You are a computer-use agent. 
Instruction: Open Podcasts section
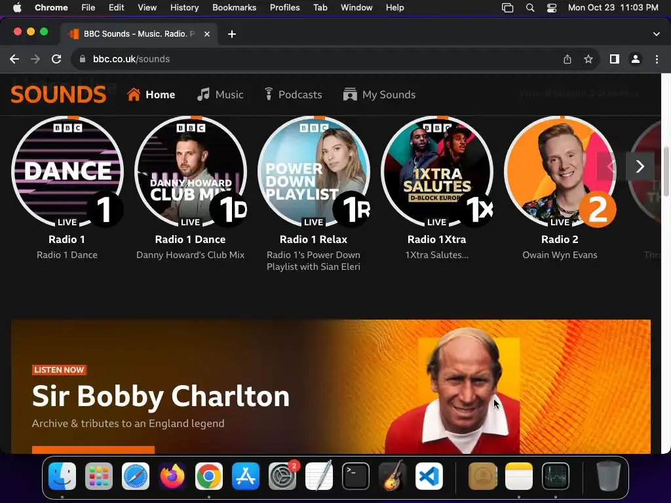click(x=293, y=94)
